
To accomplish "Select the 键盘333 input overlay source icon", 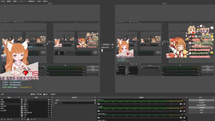I will (22, 104).
